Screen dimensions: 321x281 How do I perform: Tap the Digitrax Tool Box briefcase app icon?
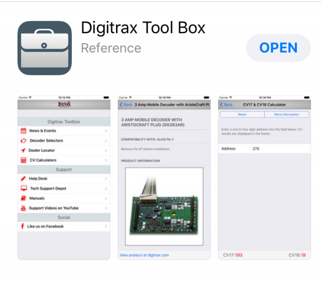pos(45,48)
